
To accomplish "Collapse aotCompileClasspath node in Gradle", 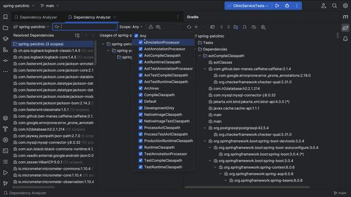I will pyautogui.click(x=200, y=56).
